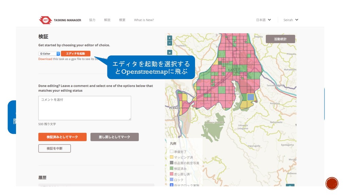Click the Ingurugolla place label on map
The image size is (348, 195).
point(254,146)
